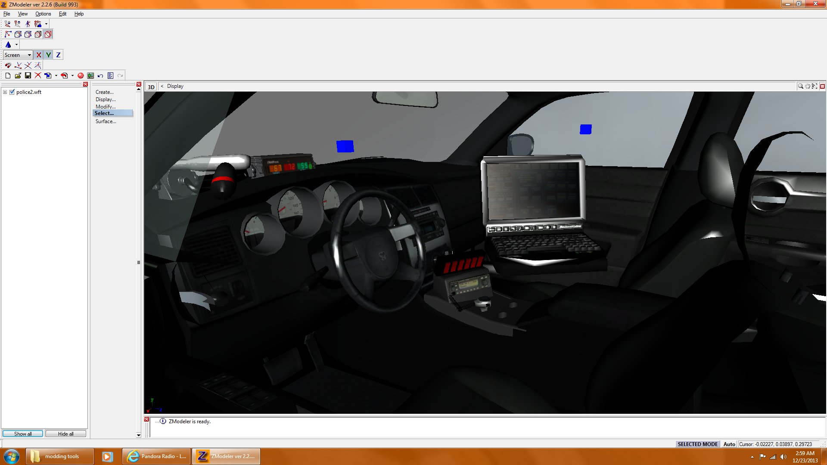Toggle the Z axis constraint

pyautogui.click(x=58, y=55)
